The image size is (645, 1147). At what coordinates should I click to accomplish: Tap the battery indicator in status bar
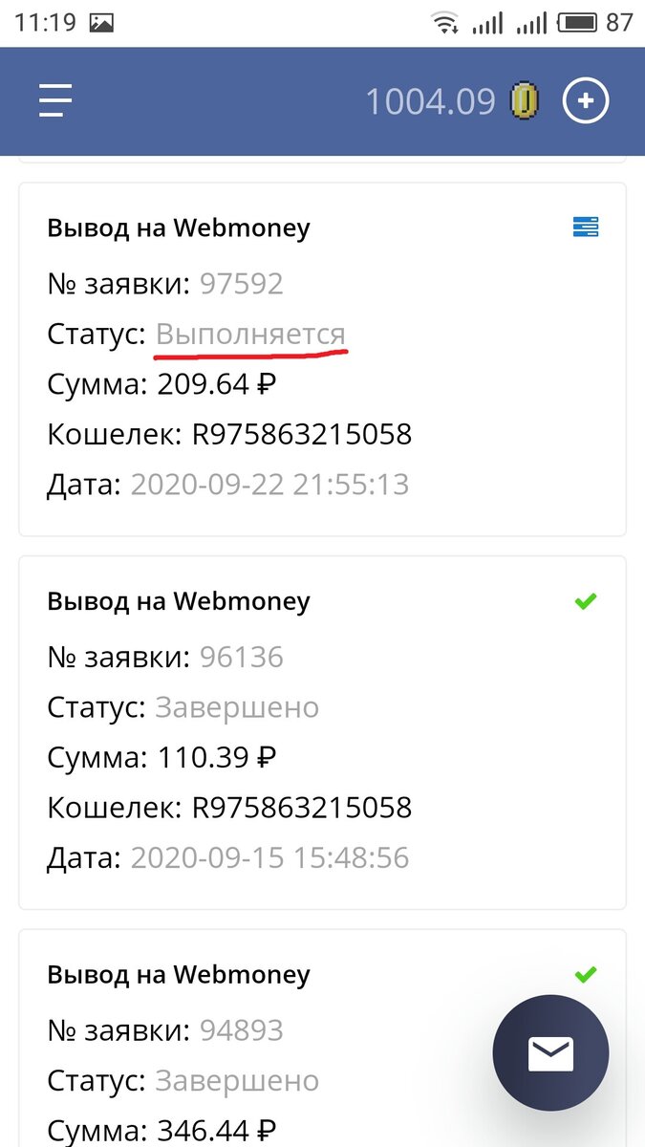pos(577,22)
